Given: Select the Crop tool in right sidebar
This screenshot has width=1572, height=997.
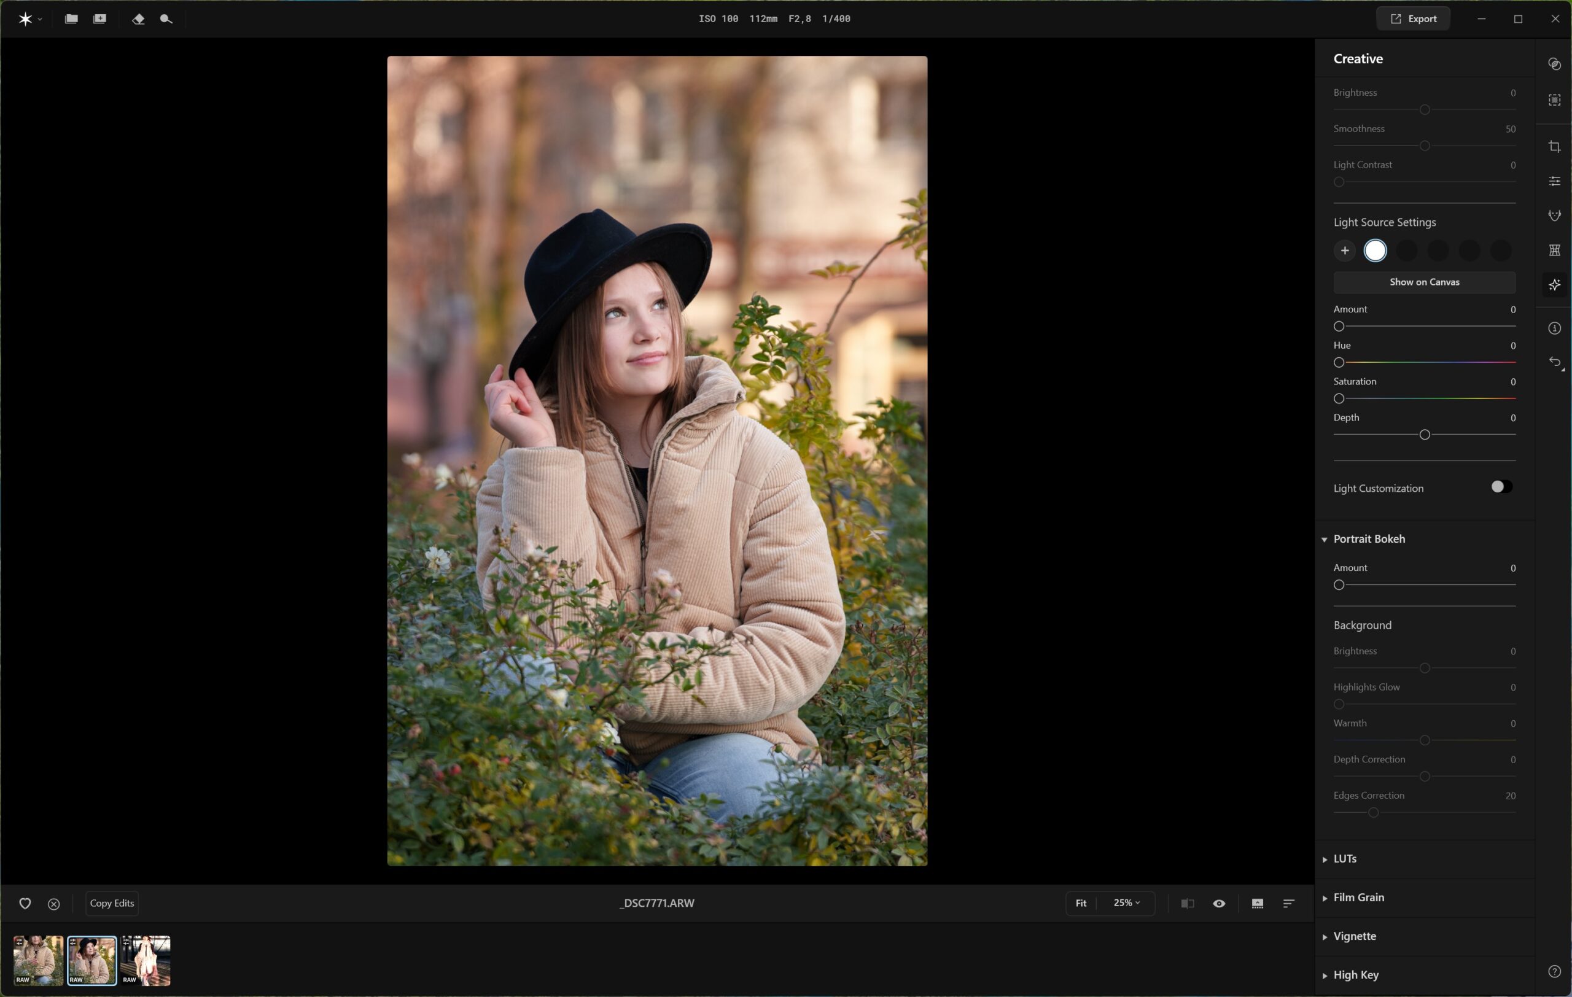Looking at the screenshot, I should [x=1554, y=147].
